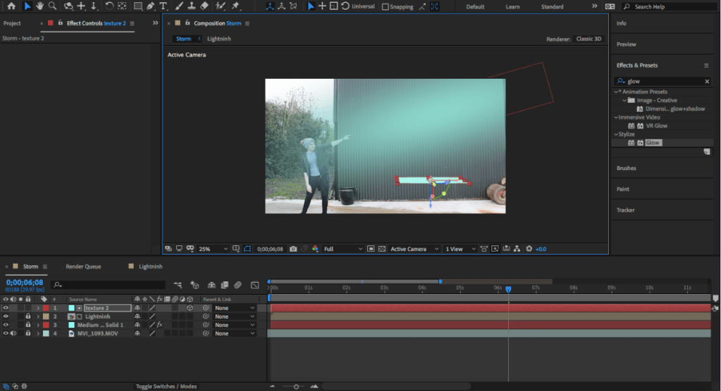This screenshot has height=391, width=721.
Task: Select the Pen tool
Action: 151,6
